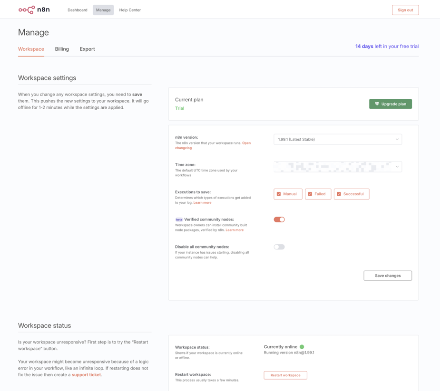Open the support ticket link
Screen dimensions: 440x391
(x=86, y=375)
